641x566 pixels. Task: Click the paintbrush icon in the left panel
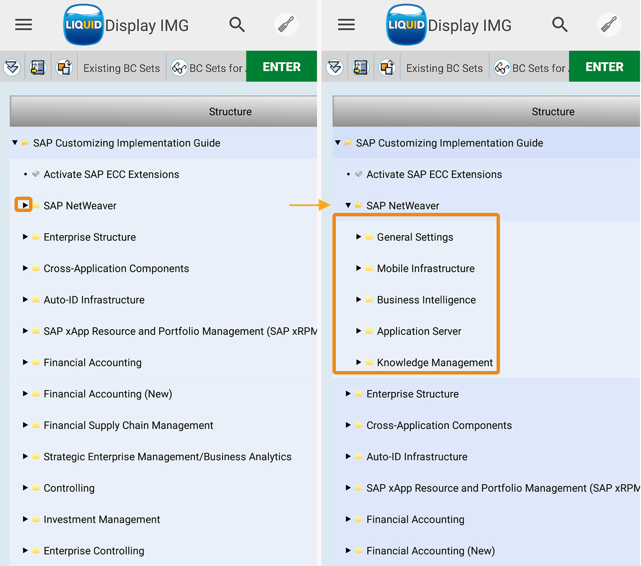pos(286,25)
